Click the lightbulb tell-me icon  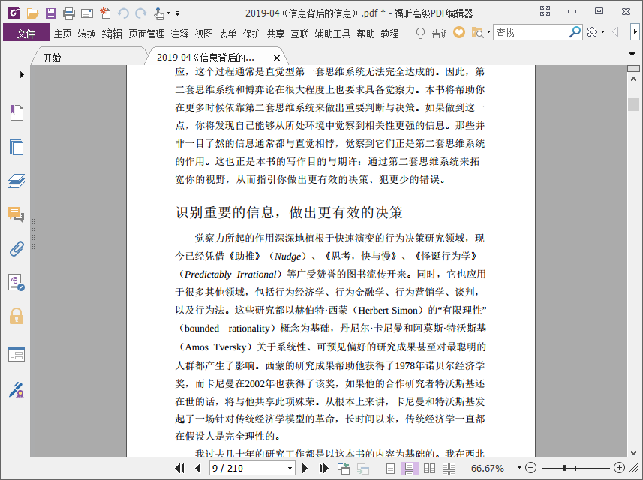[420, 33]
